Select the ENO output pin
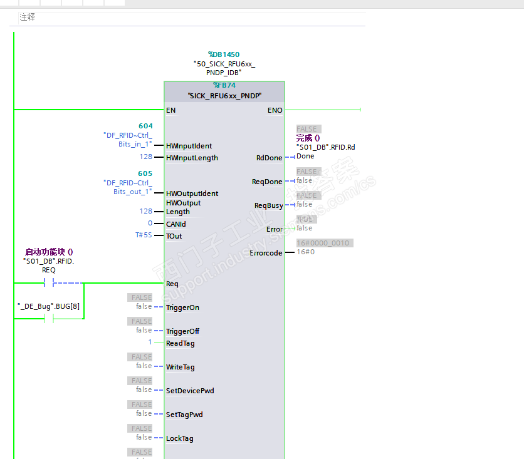The height and width of the screenshot is (459, 524). coord(275,110)
